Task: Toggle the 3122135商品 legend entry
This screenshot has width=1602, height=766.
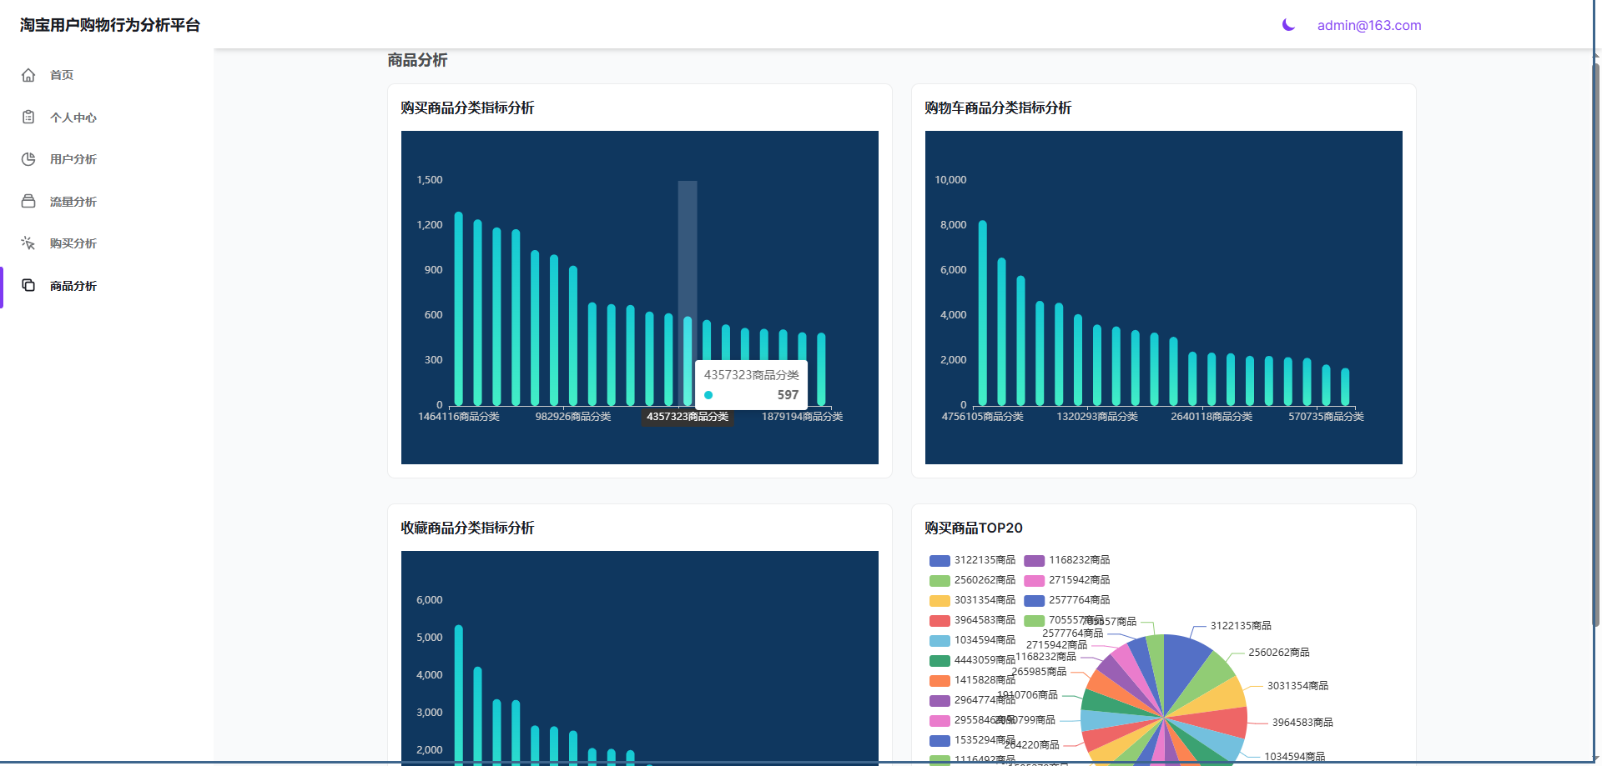Action: coord(973,560)
